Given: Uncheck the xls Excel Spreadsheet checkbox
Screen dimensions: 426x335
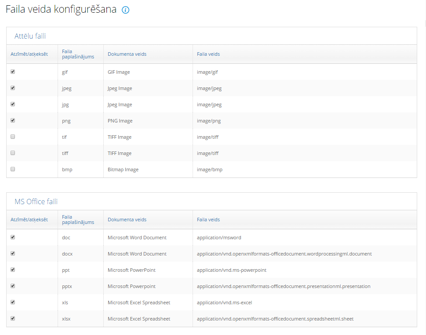Looking at the screenshot, I should (13, 302).
